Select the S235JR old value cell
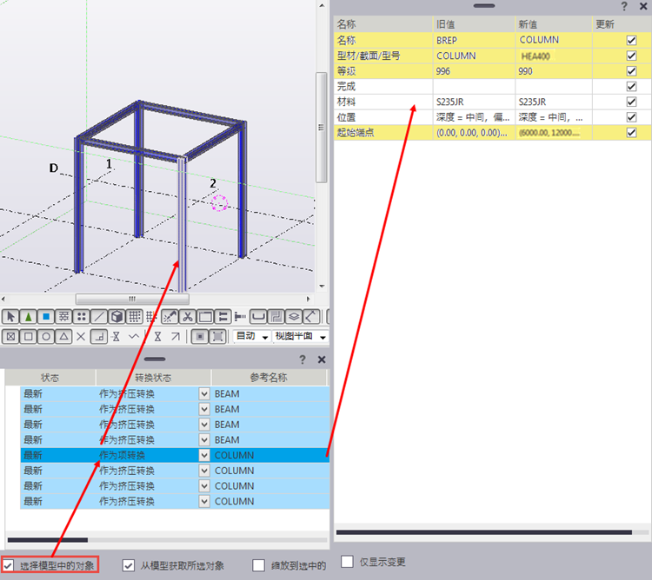The image size is (652, 580). pos(474,102)
